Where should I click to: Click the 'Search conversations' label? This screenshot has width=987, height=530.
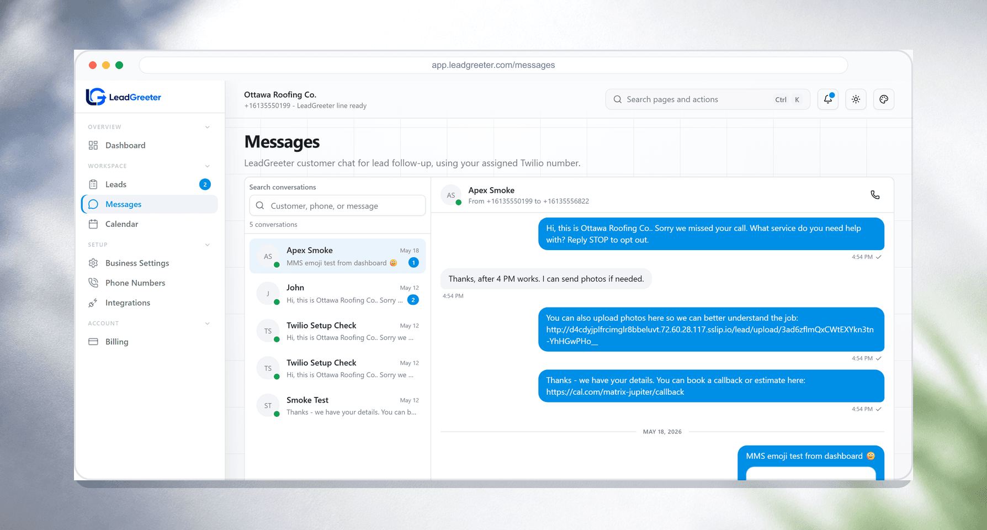tap(283, 187)
